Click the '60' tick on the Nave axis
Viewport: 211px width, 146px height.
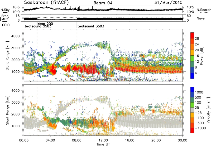point(189,16)
